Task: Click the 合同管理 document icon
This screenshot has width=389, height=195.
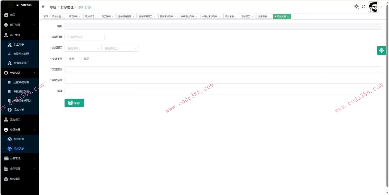Action: 6,169
